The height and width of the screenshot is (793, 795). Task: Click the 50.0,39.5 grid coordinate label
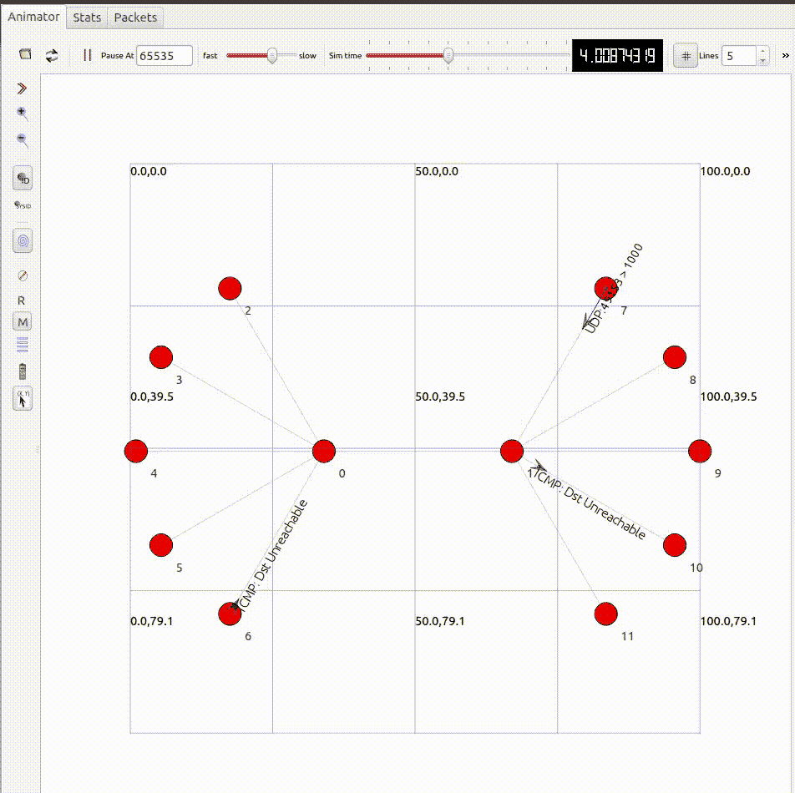click(440, 396)
